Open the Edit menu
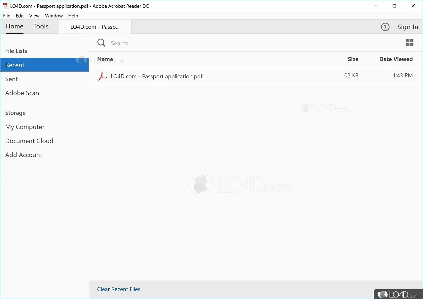 point(20,16)
